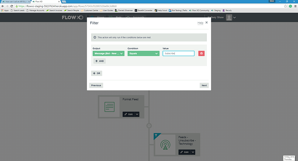Add an OR condition group
Viewport: 298px width, 161px height.
click(x=97, y=73)
